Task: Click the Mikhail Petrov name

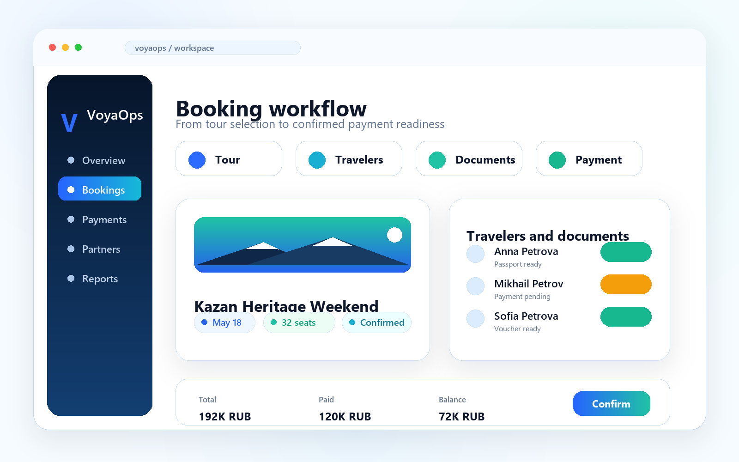Action: point(529,284)
